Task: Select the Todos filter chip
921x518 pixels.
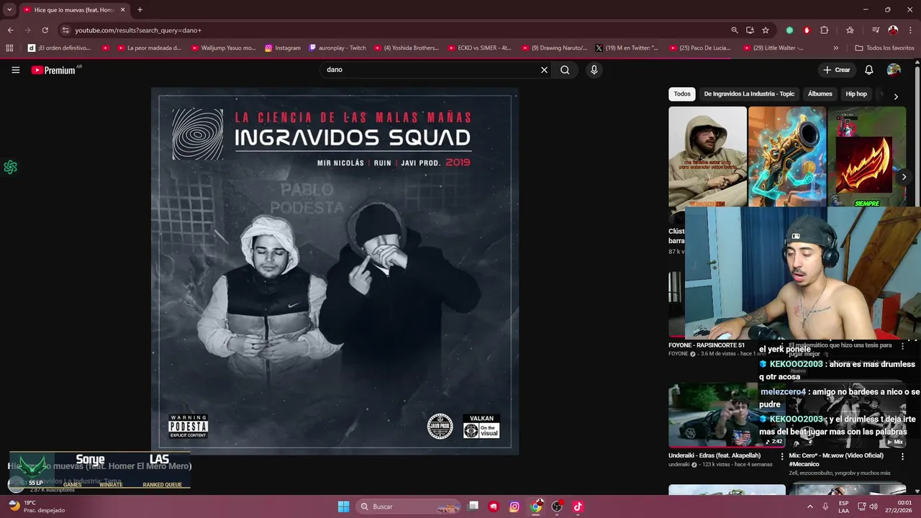Action: pyautogui.click(x=682, y=94)
